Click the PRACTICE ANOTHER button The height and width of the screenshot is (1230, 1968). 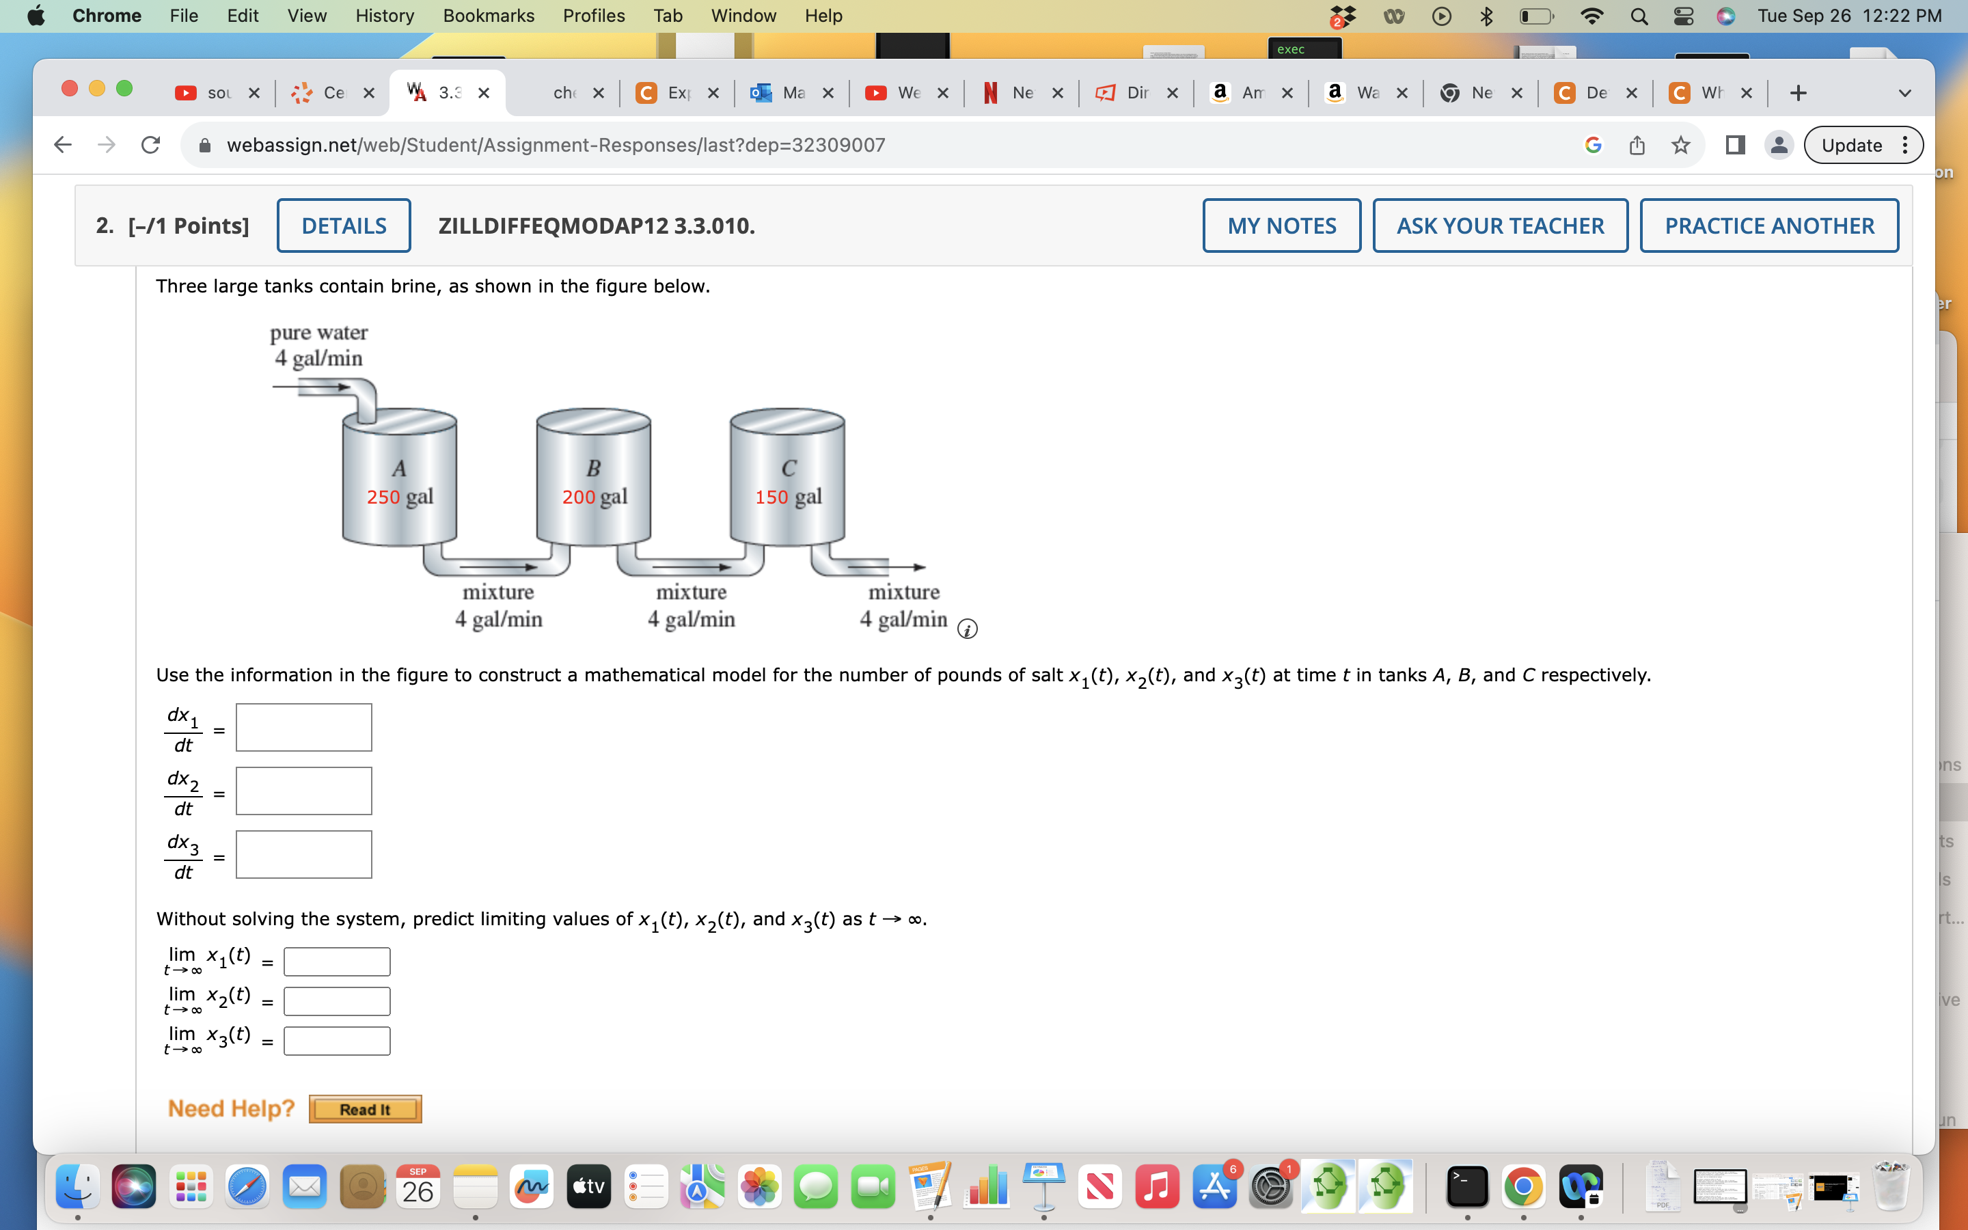(x=1770, y=225)
